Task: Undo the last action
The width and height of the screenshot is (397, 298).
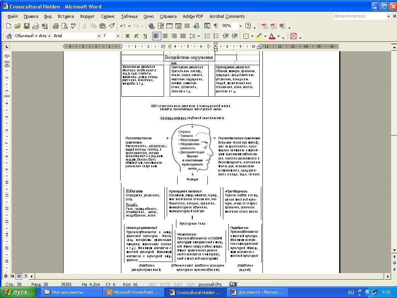Action: click(x=123, y=26)
